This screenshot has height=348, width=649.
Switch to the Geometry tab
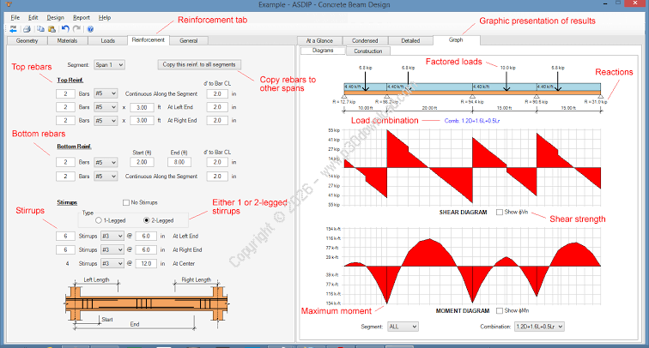27,40
